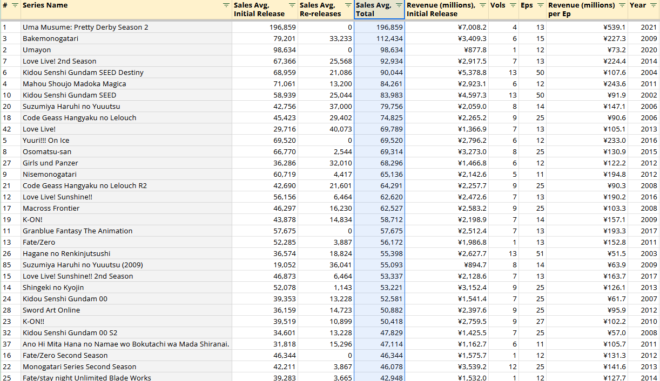
Task: Open filter for Revenue (millions) per Ep
Action: (x=622, y=5)
